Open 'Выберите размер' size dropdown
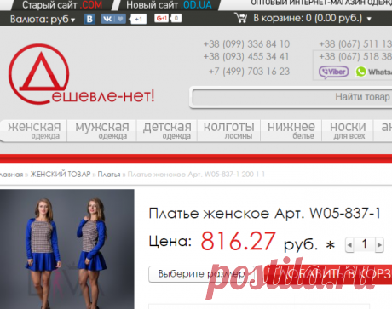 pos(201,274)
